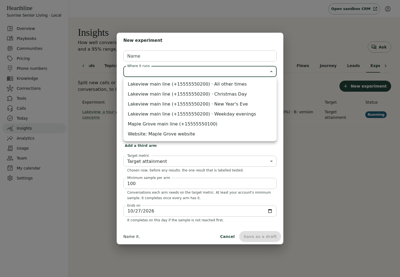400x277 pixels.
Task: Click the Pricing tag icon
Action: tap(10, 58)
